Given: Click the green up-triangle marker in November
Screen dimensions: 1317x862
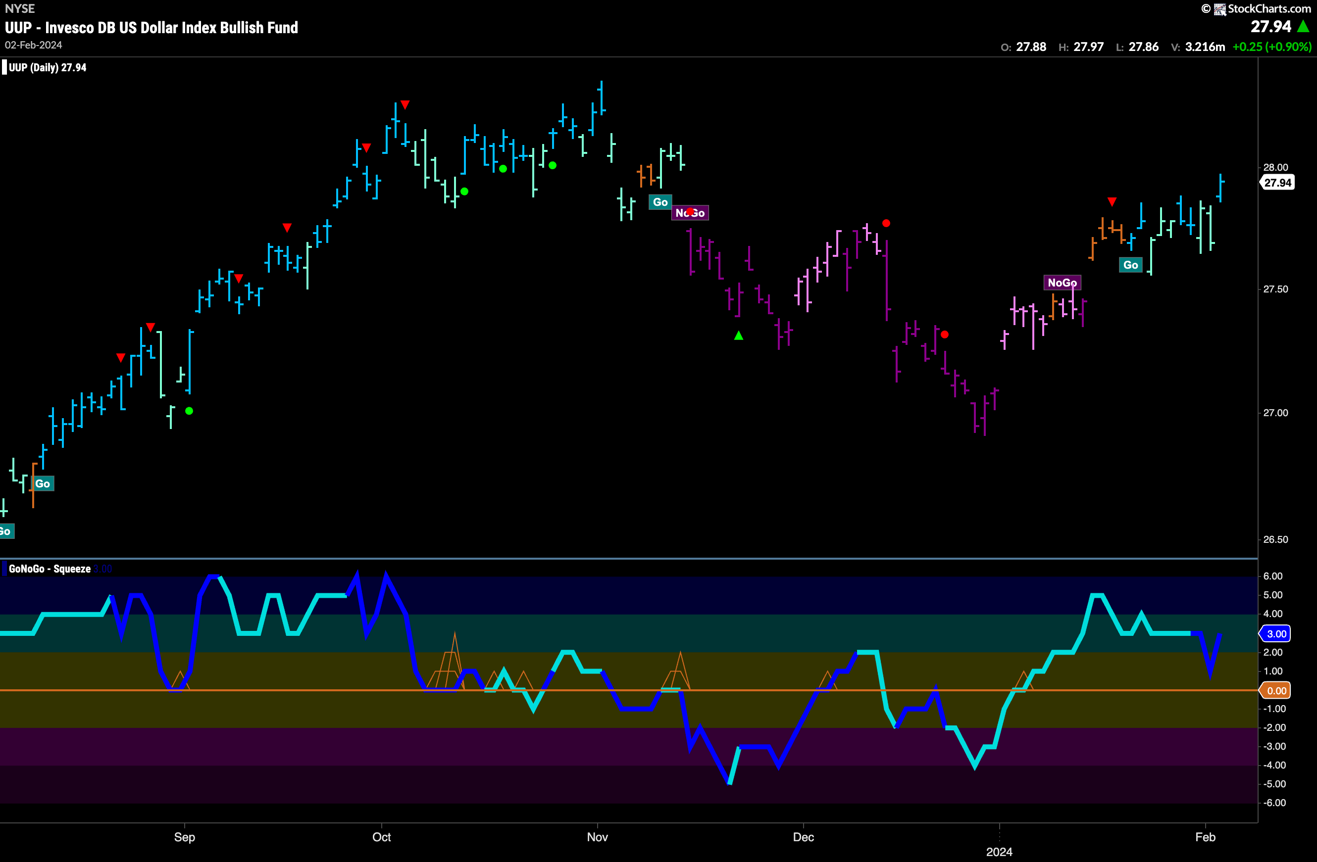Looking at the screenshot, I should tap(739, 335).
